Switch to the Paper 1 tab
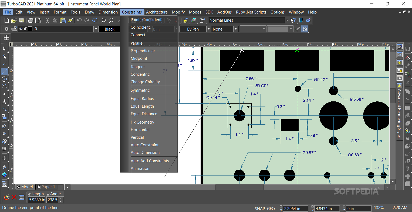 click(46, 187)
